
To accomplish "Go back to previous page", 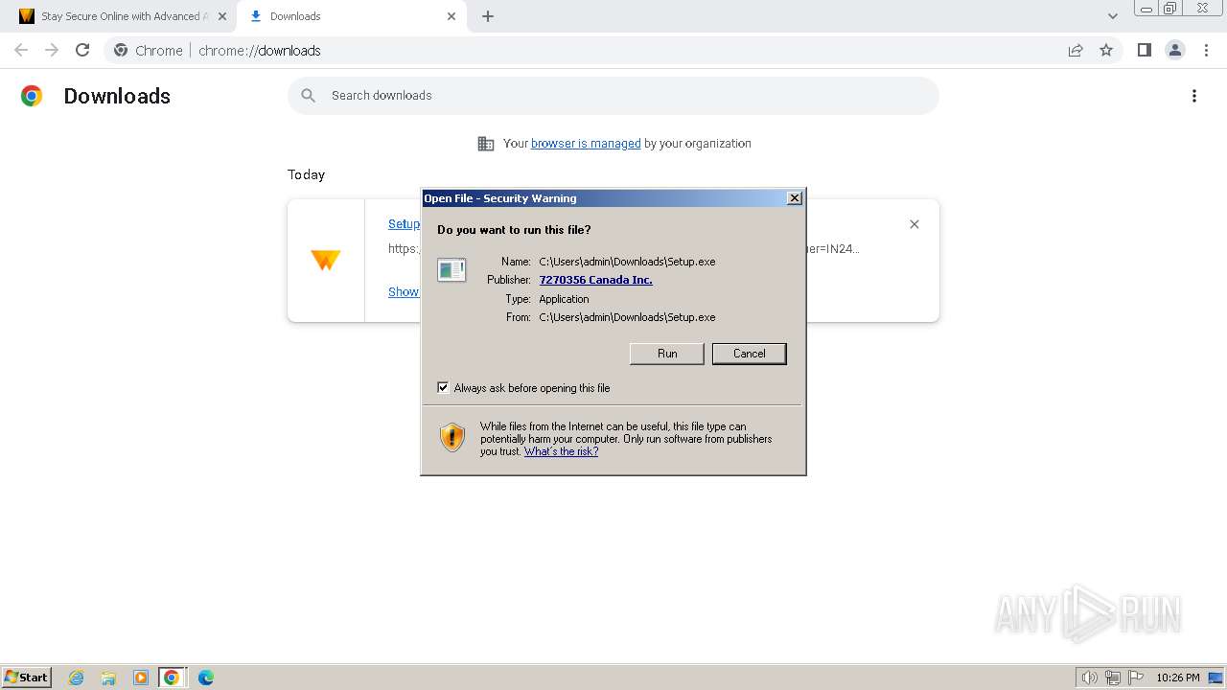I will tap(21, 50).
